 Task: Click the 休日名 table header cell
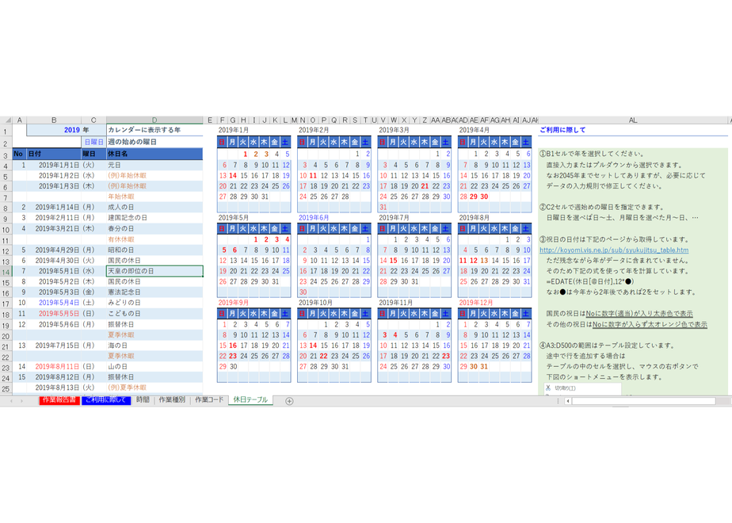pos(154,154)
